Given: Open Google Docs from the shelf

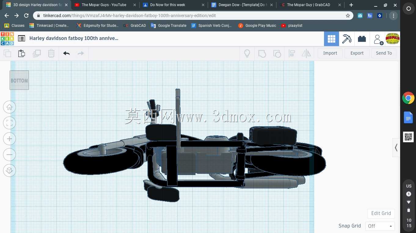Looking at the screenshot, I should click(x=408, y=117).
